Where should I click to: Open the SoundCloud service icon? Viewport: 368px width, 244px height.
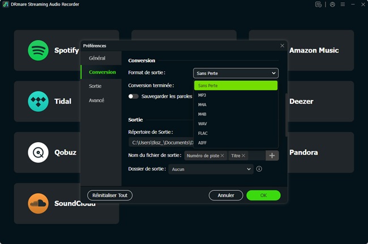(x=38, y=203)
